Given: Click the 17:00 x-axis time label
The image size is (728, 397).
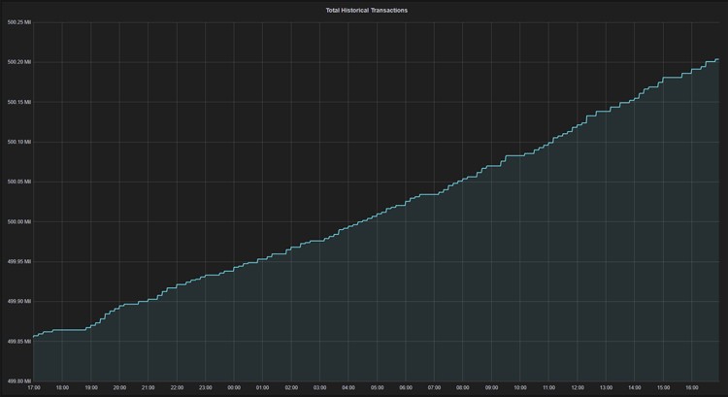Looking at the screenshot, I should point(34,387).
